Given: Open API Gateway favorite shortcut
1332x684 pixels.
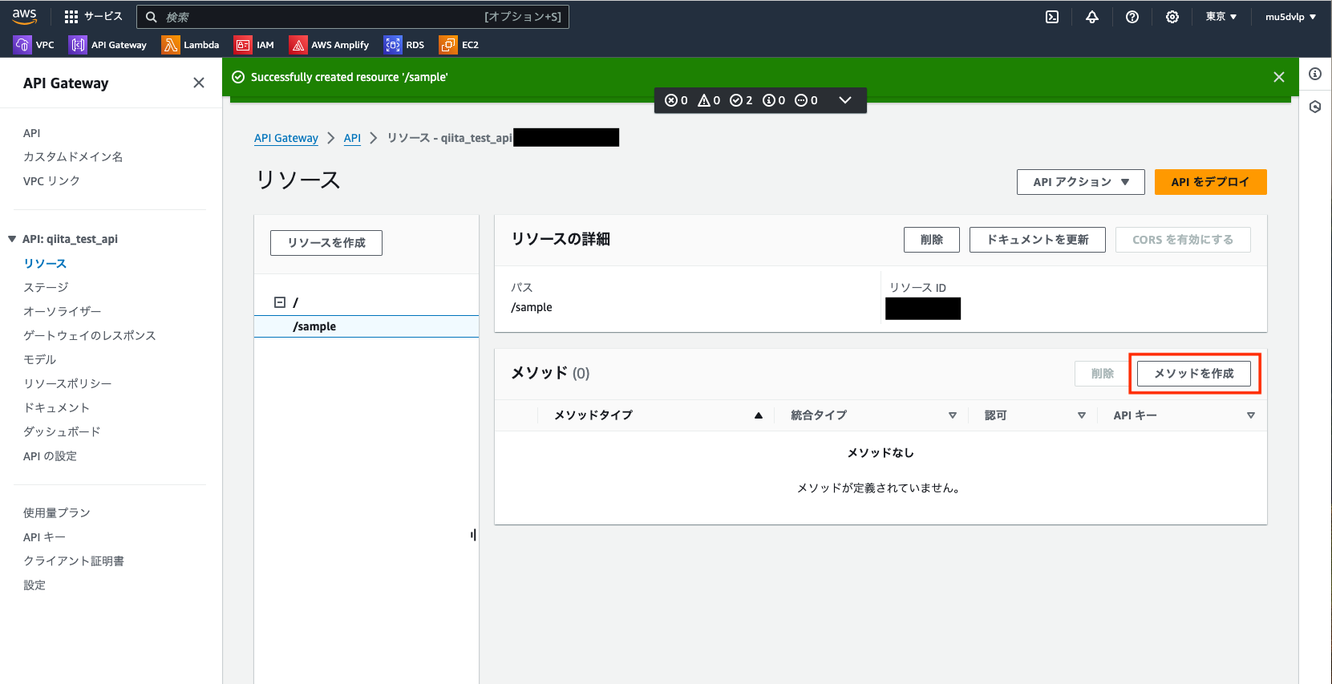Looking at the screenshot, I should point(108,45).
